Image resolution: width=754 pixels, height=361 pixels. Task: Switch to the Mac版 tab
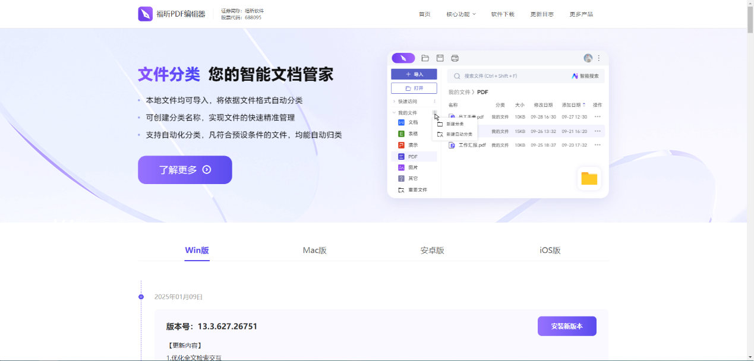click(x=314, y=251)
